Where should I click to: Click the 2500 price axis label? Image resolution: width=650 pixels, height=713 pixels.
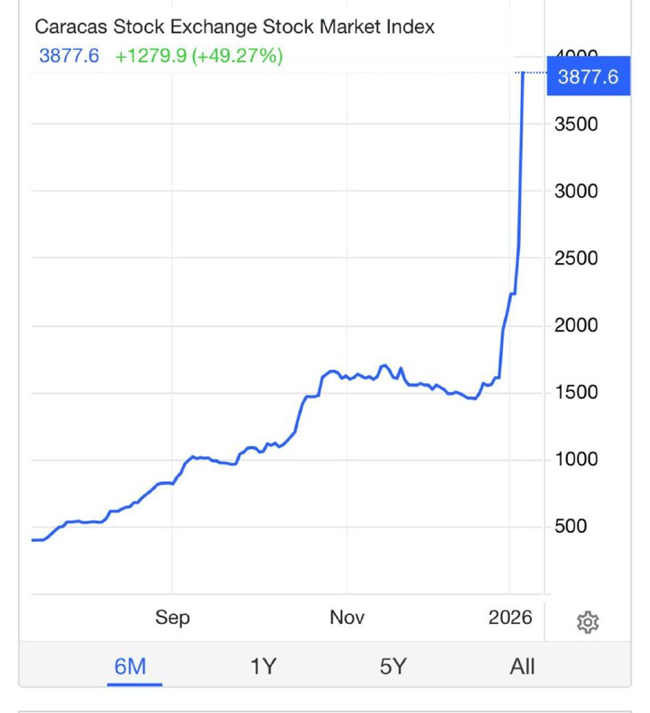pyautogui.click(x=576, y=258)
